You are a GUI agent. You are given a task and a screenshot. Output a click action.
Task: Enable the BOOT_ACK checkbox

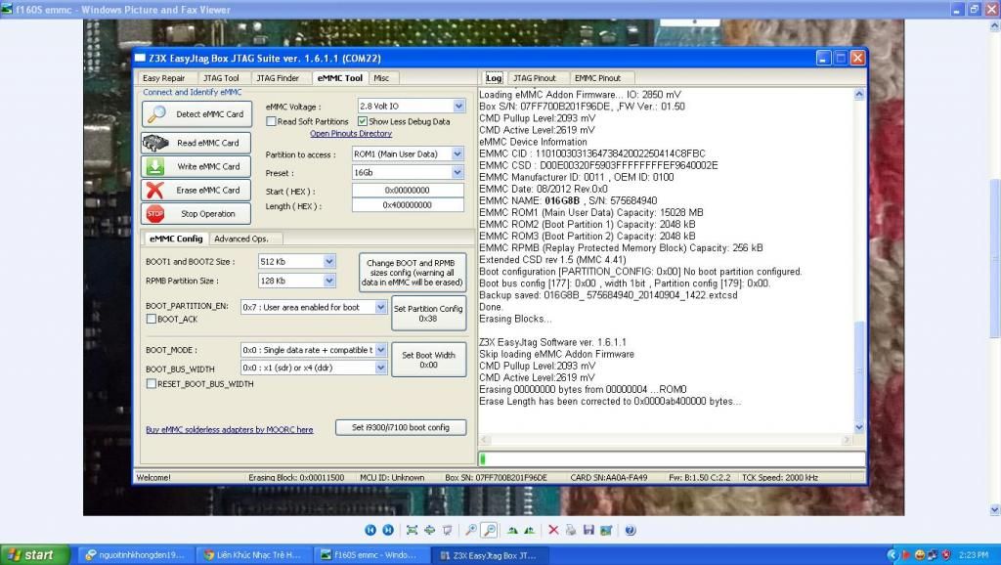pos(152,319)
